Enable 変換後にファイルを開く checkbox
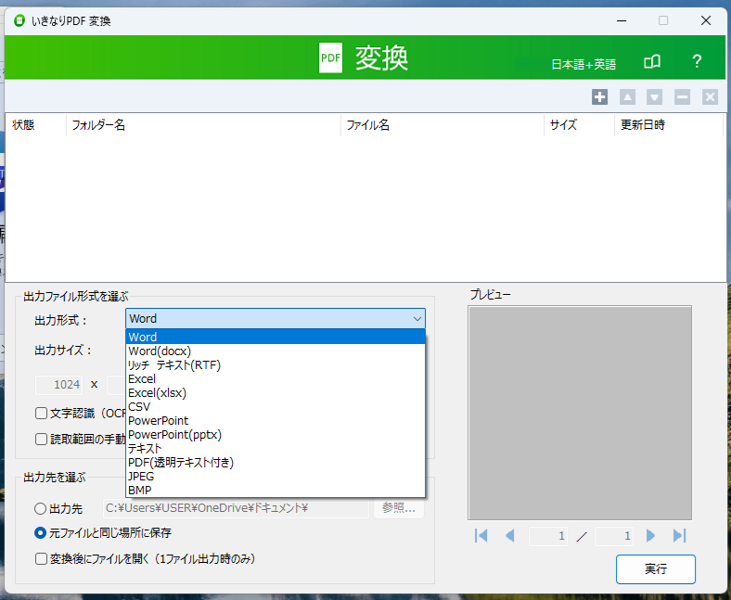 tap(42, 558)
